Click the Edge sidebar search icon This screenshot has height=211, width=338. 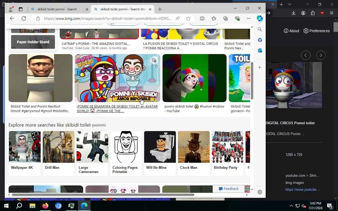click(260, 29)
